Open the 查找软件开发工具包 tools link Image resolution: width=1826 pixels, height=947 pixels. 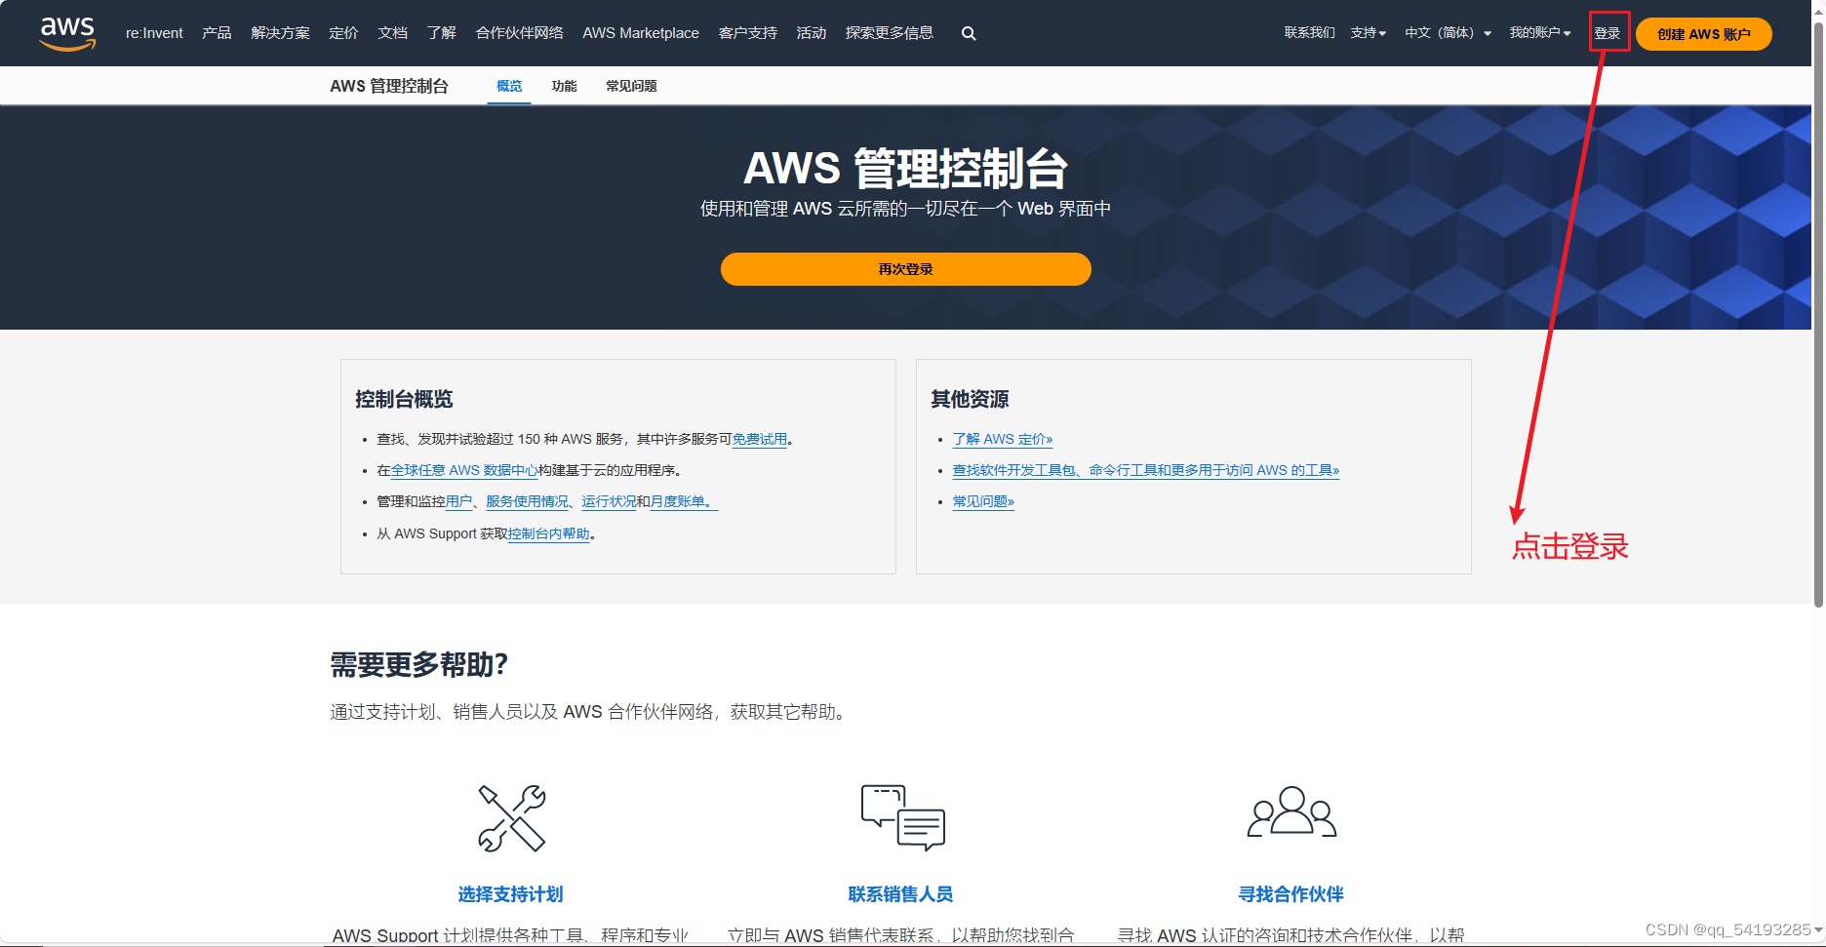1146,470
